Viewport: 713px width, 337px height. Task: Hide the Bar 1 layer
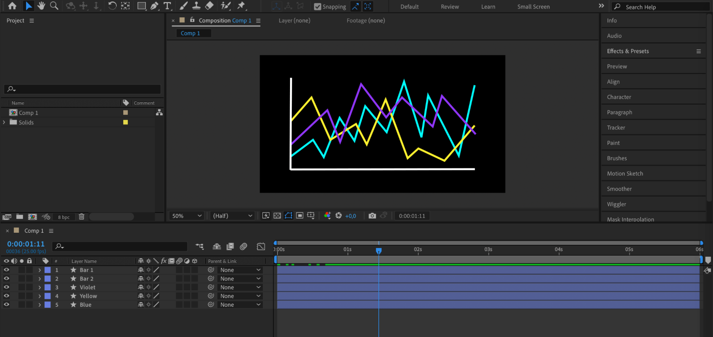(6, 270)
